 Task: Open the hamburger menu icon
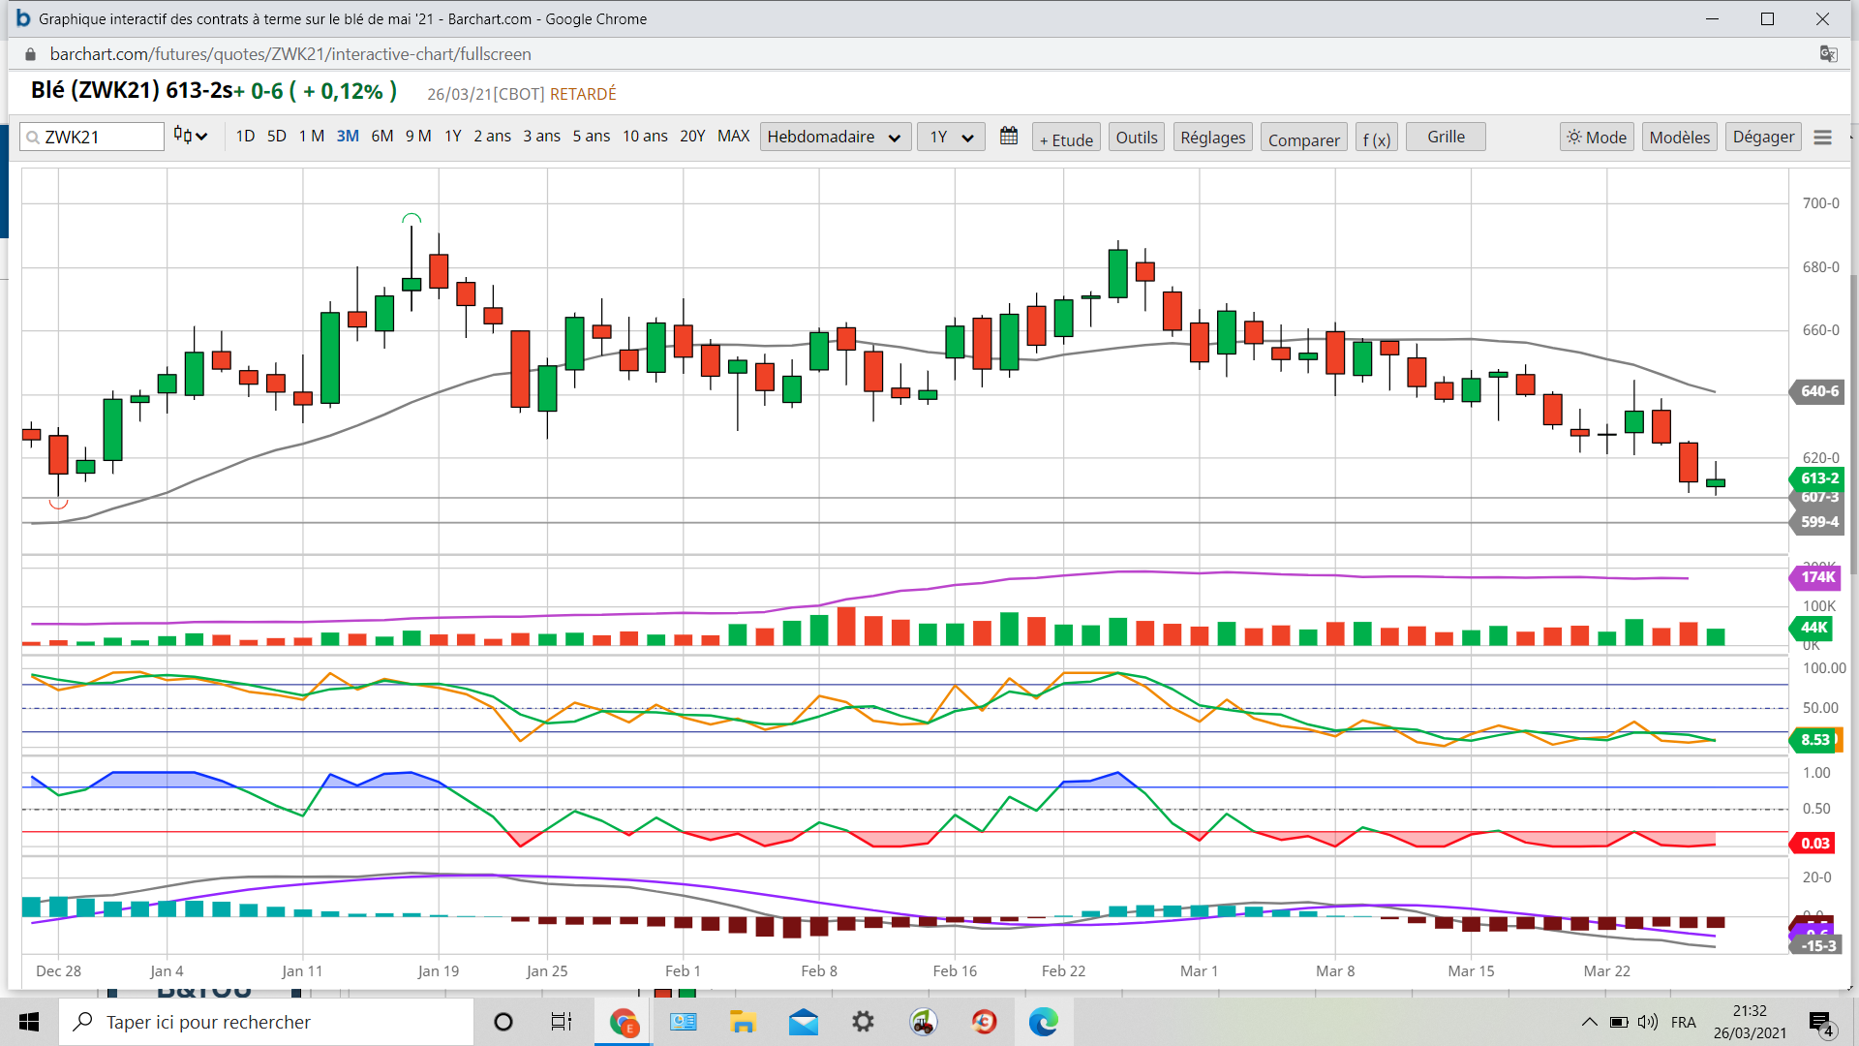pyautogui.click(x=1822, y=138)
